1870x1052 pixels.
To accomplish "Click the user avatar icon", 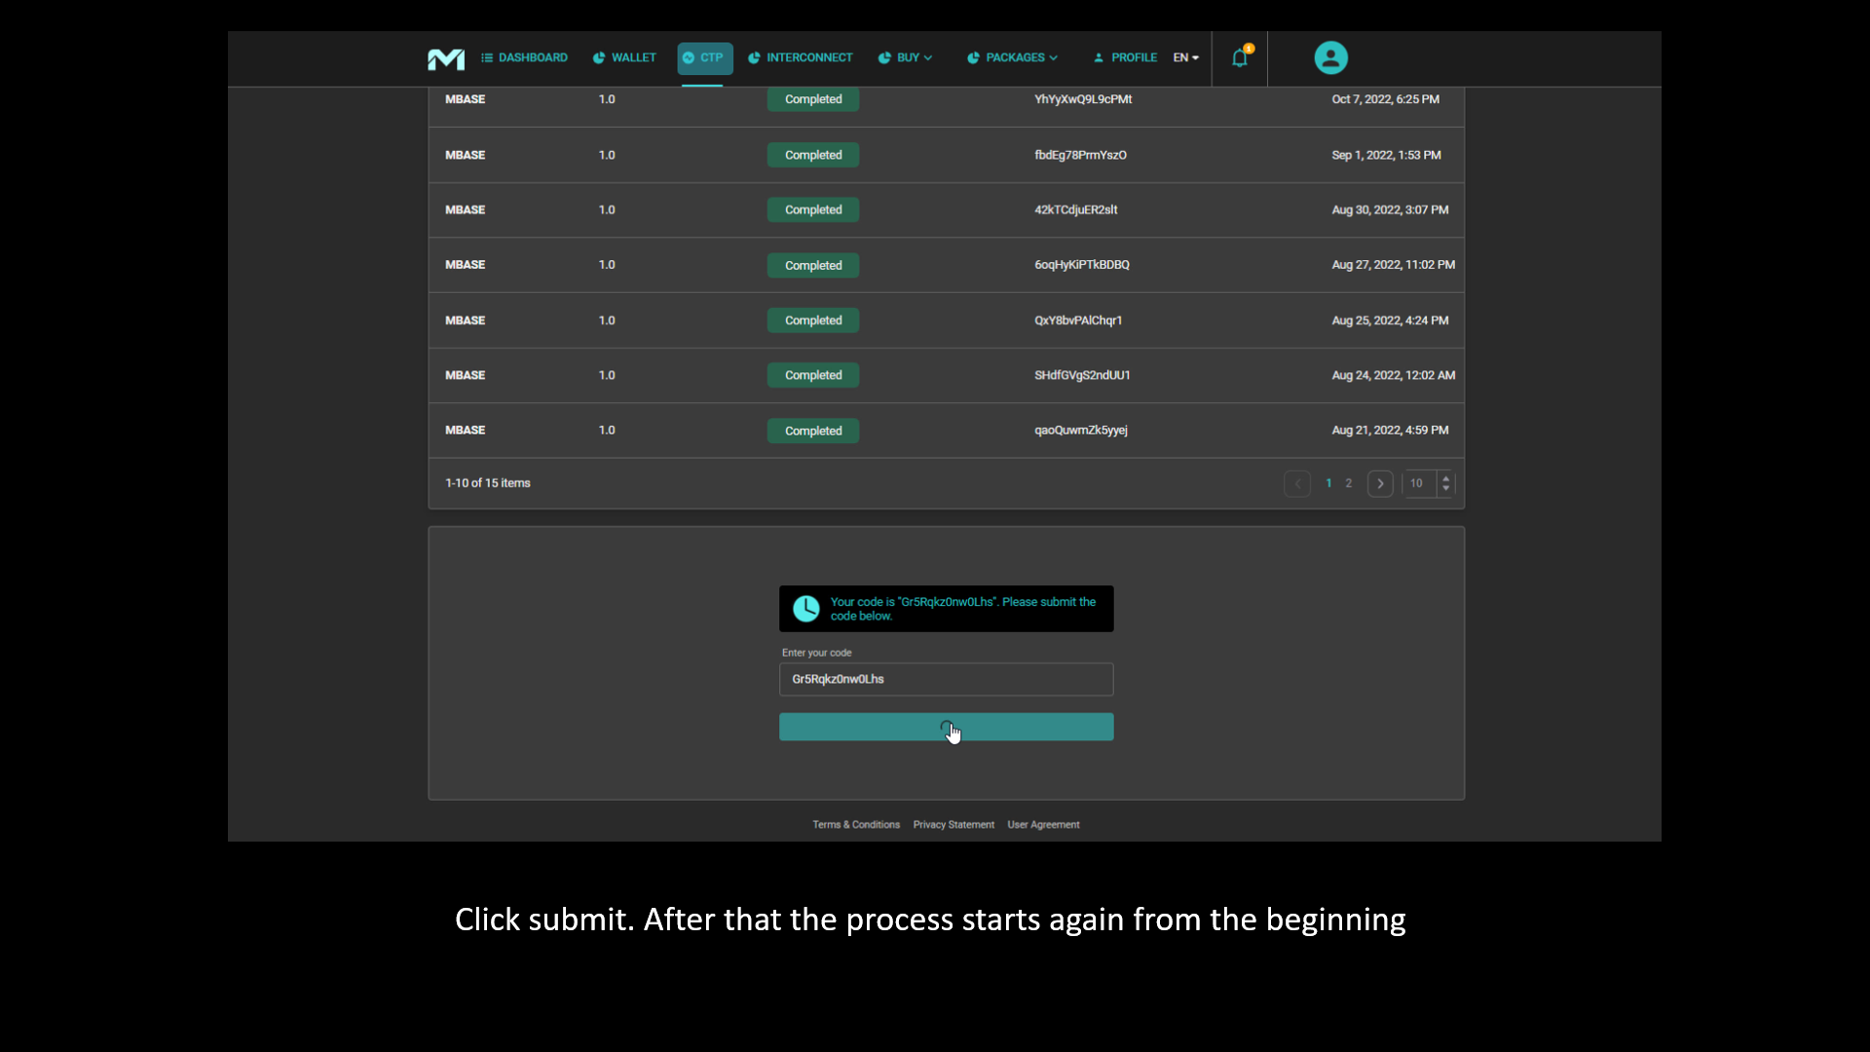I will tap(1330, 57).
